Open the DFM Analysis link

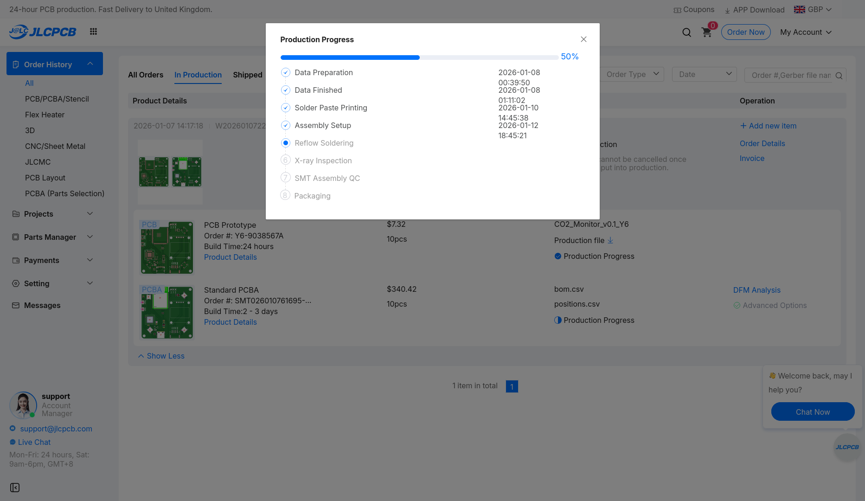756,290
